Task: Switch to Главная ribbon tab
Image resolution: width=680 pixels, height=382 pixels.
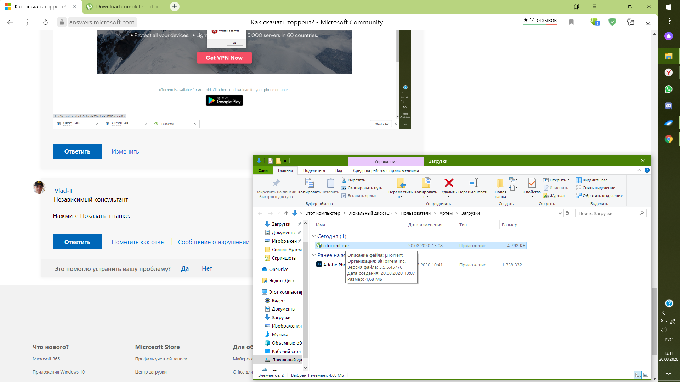Action: pyautogui.click(x=285, y=170)
